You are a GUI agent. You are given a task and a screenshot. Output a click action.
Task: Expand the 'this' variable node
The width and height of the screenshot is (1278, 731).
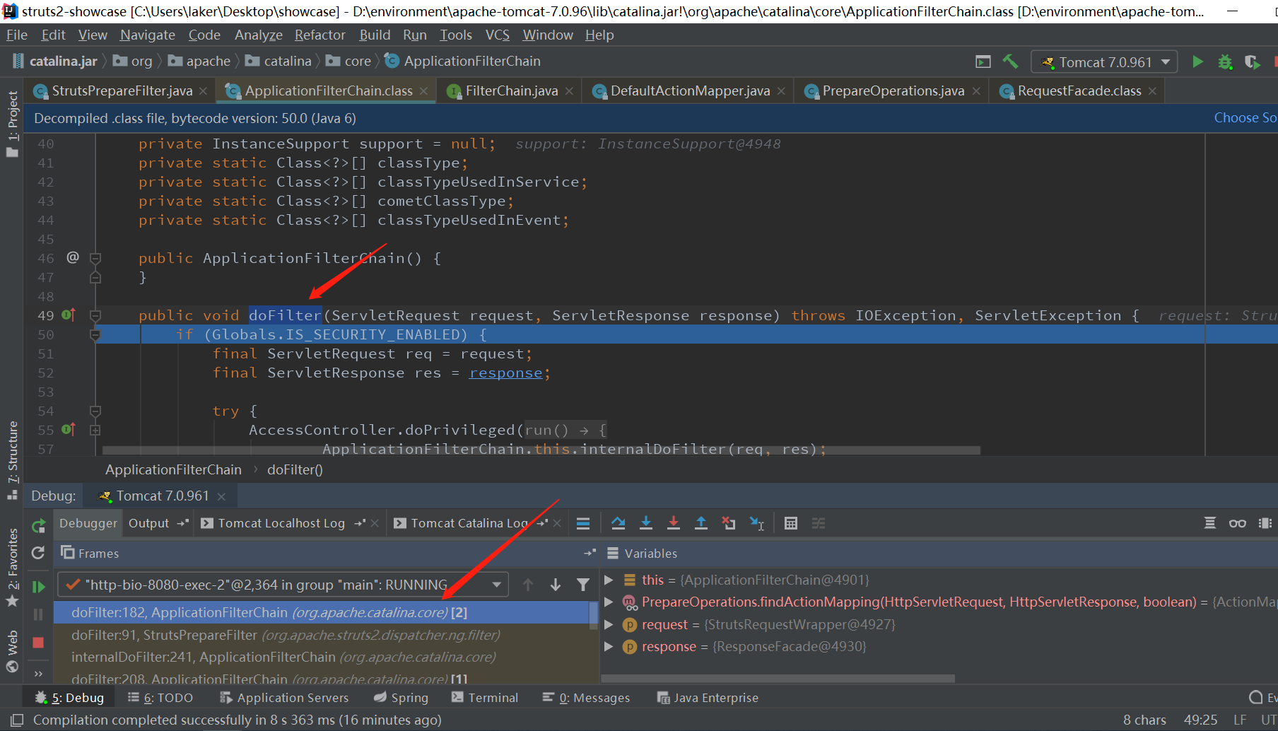[608, 580]
